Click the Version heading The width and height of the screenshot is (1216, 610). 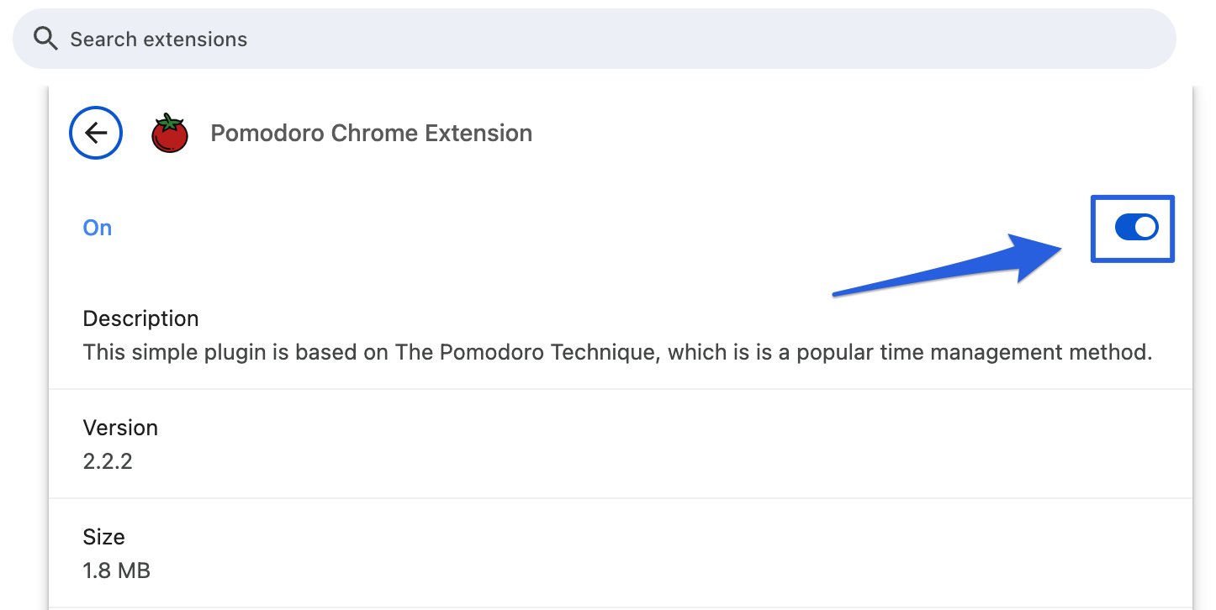point(120,428)
